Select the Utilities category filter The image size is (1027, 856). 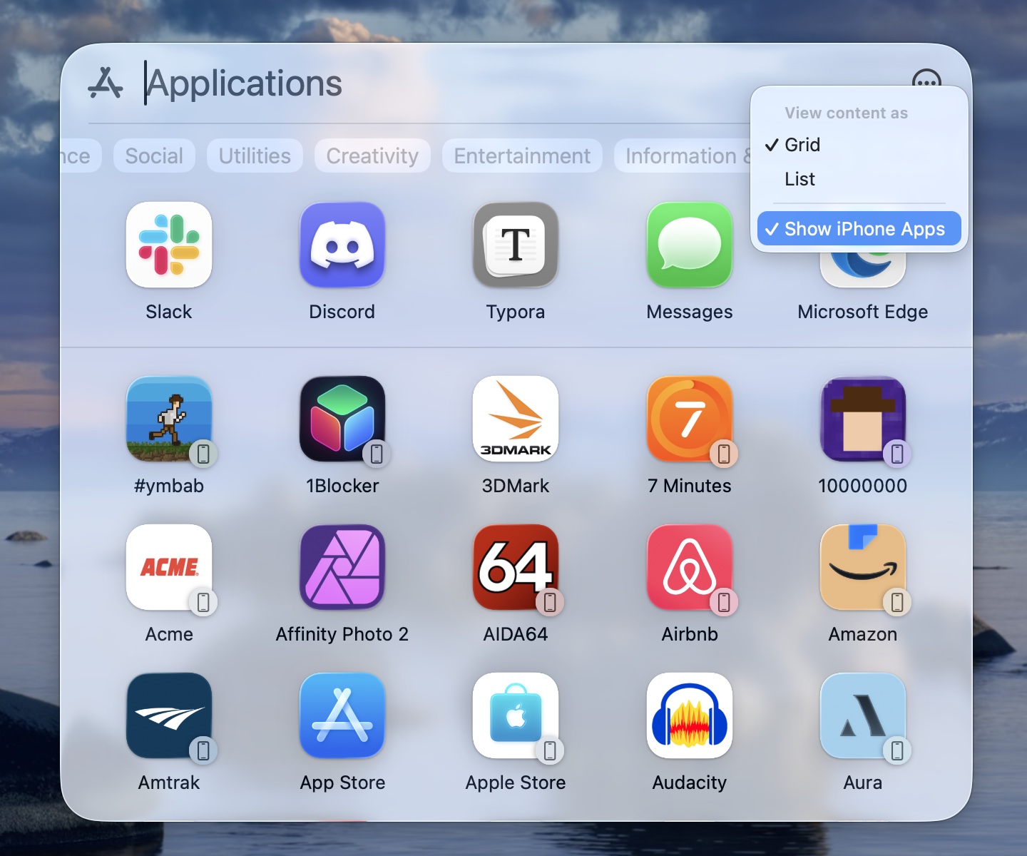tap(255, 156)
